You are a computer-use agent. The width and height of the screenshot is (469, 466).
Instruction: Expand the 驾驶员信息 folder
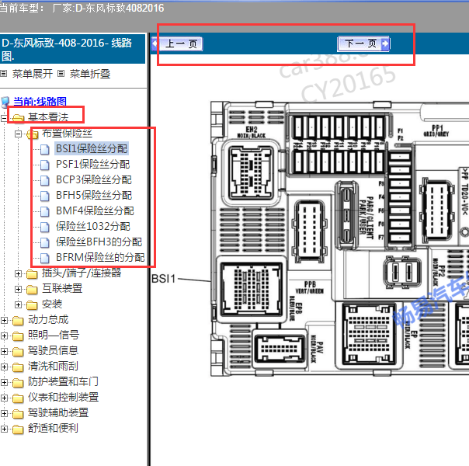click(x=4, y=352)
